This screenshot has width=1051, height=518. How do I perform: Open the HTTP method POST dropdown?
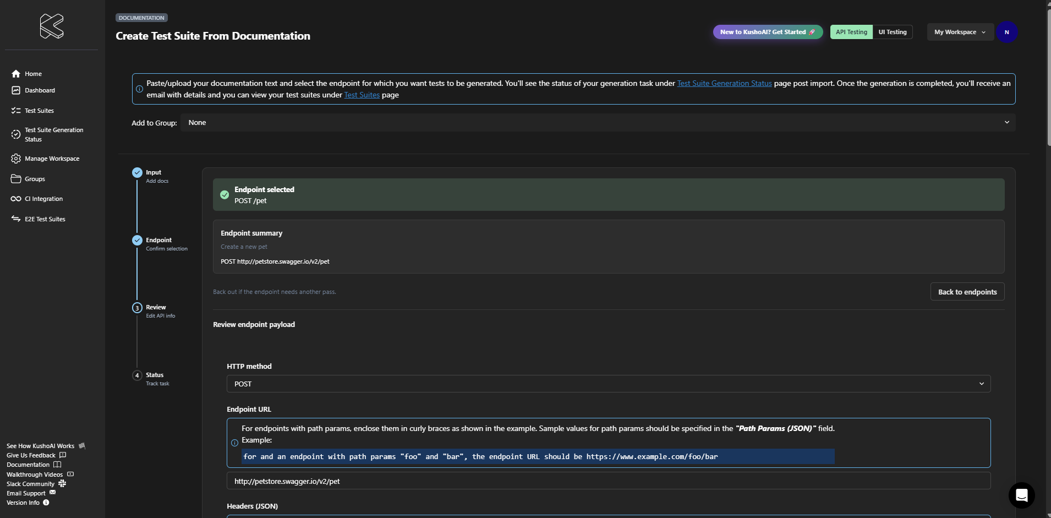coord(609,384)
